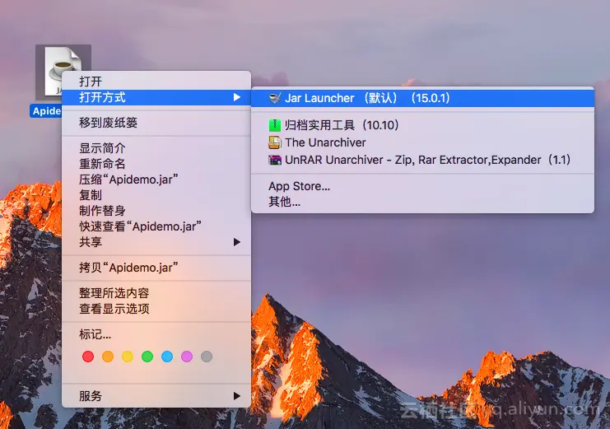
Task: Apply the gray tag color
Action: pos(207,357)
